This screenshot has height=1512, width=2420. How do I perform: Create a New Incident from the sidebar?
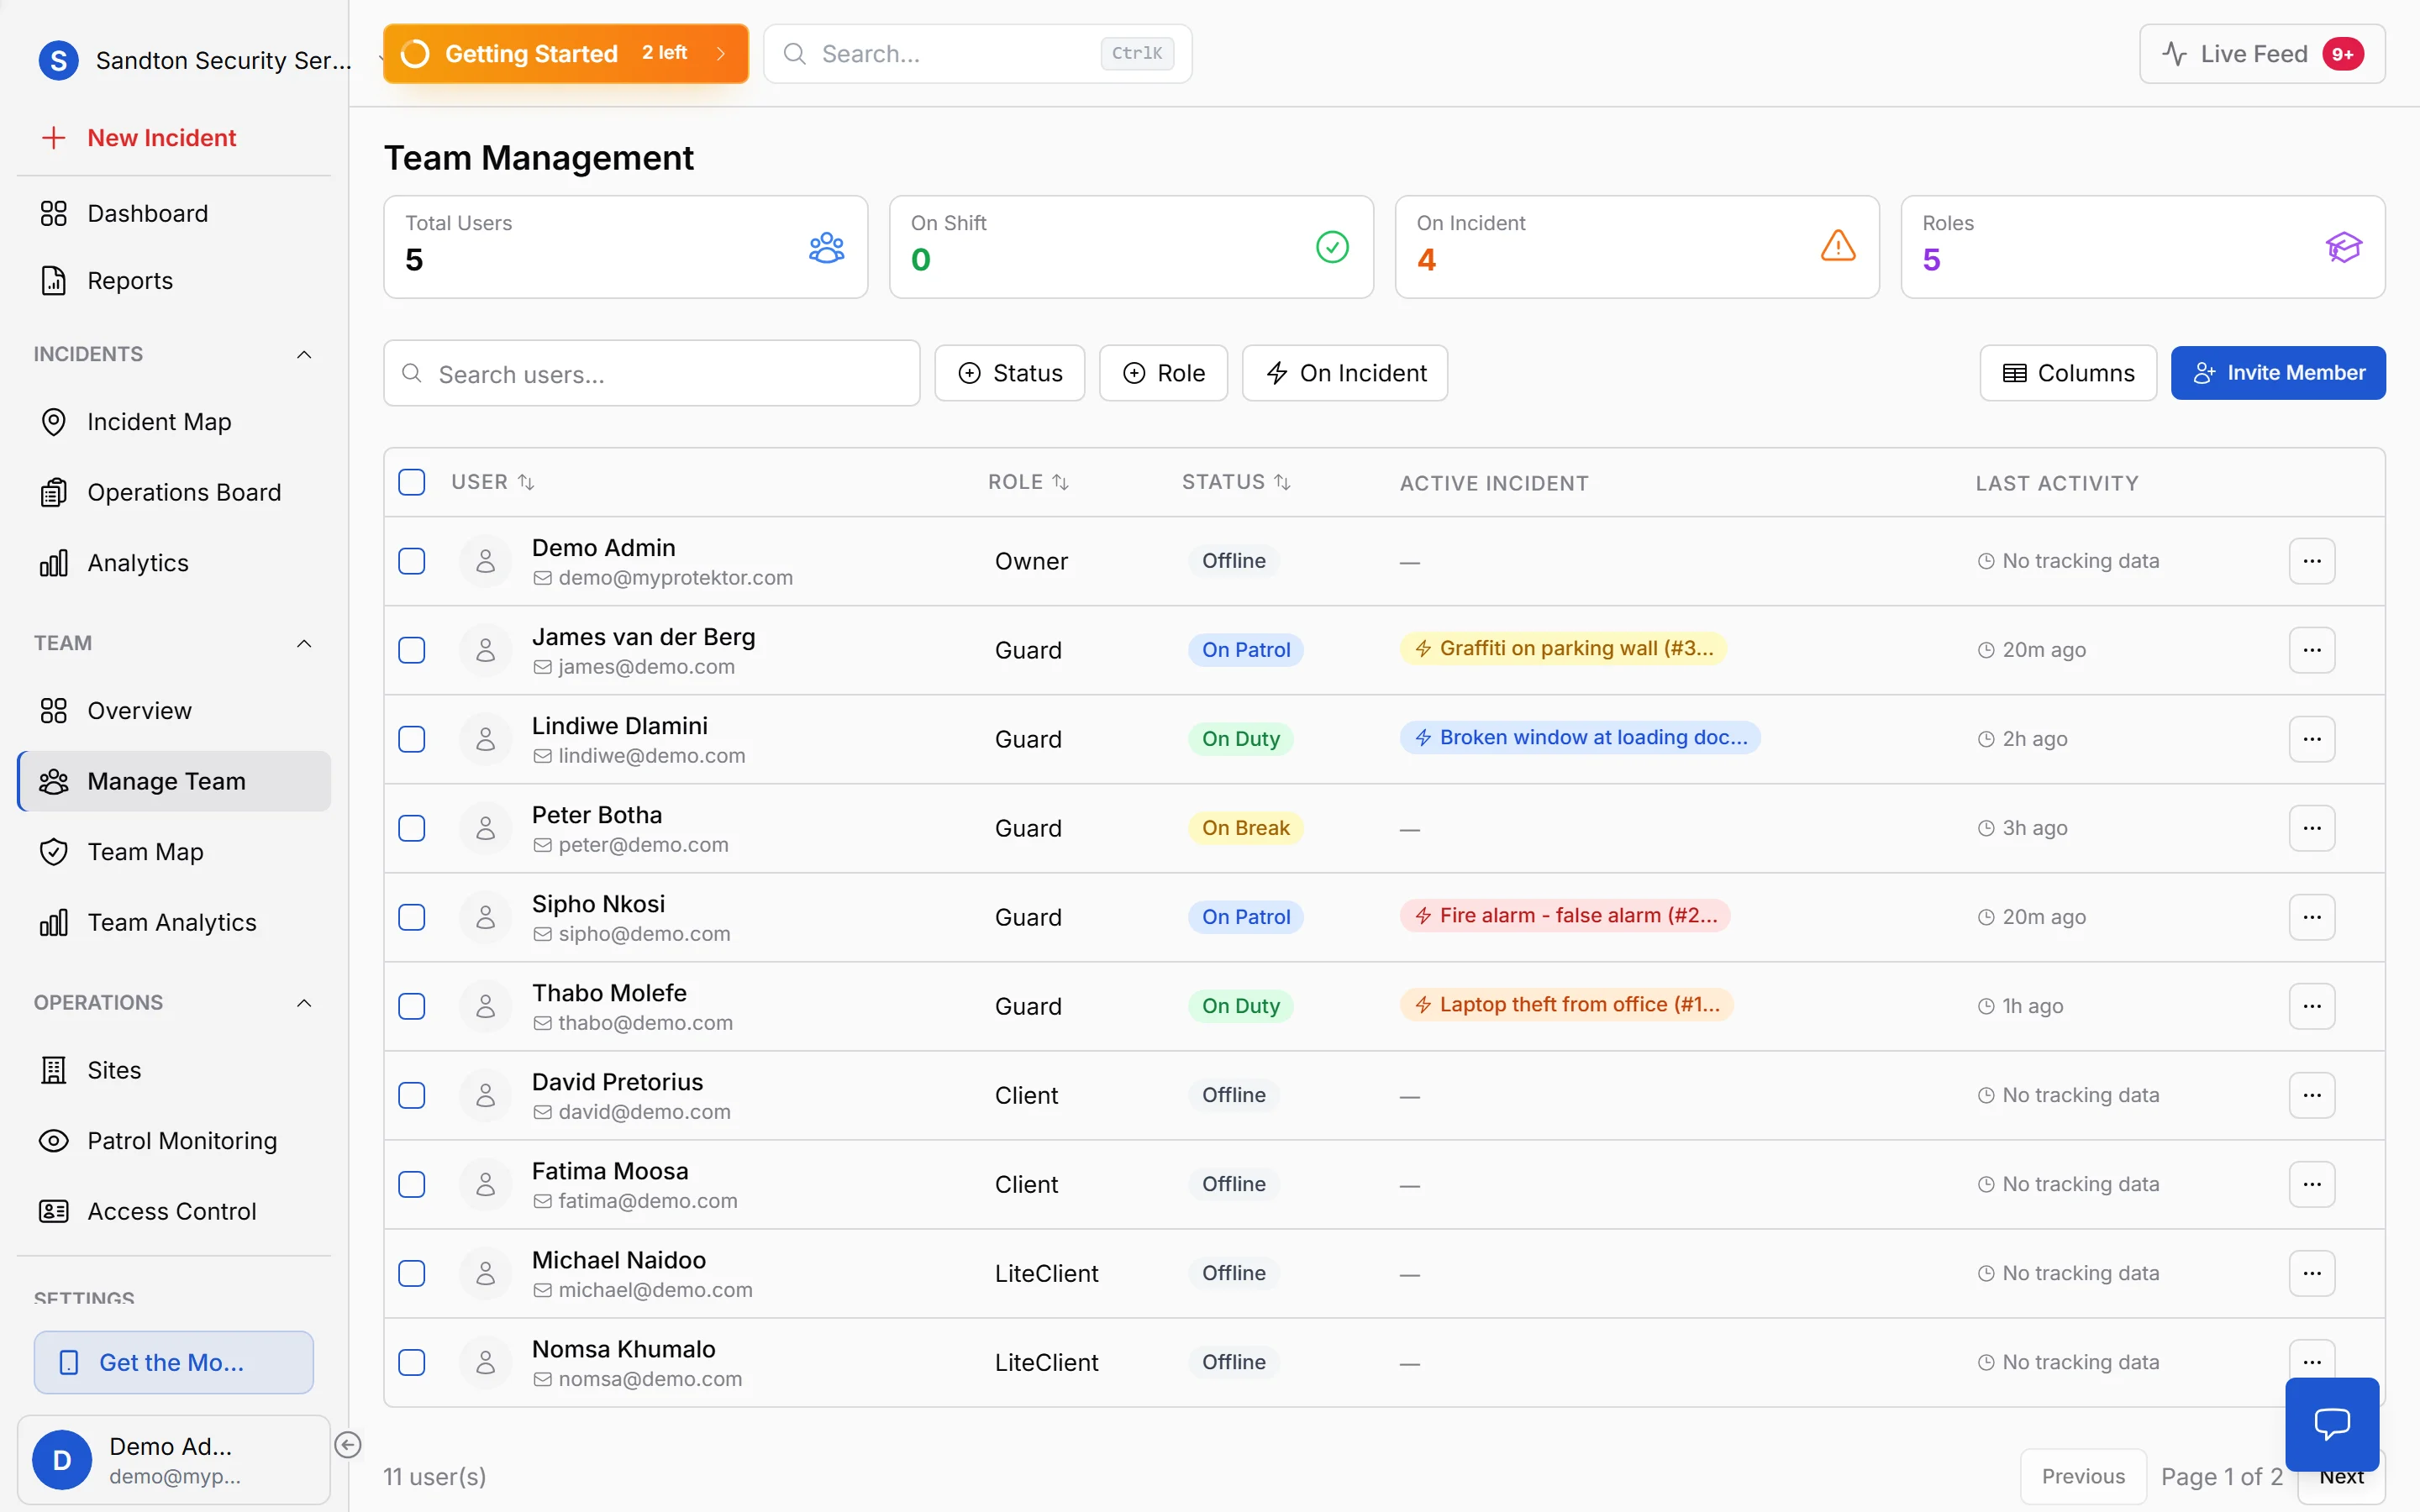(161, 137)
